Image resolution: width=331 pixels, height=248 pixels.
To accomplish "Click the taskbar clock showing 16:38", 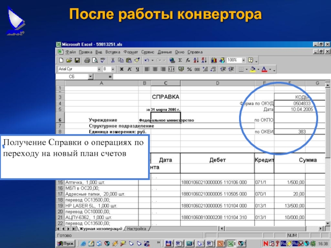I will click(323, 244).
